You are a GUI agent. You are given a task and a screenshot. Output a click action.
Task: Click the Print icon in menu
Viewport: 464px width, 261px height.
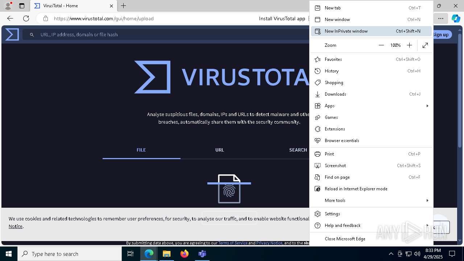(x=318, y=154)
